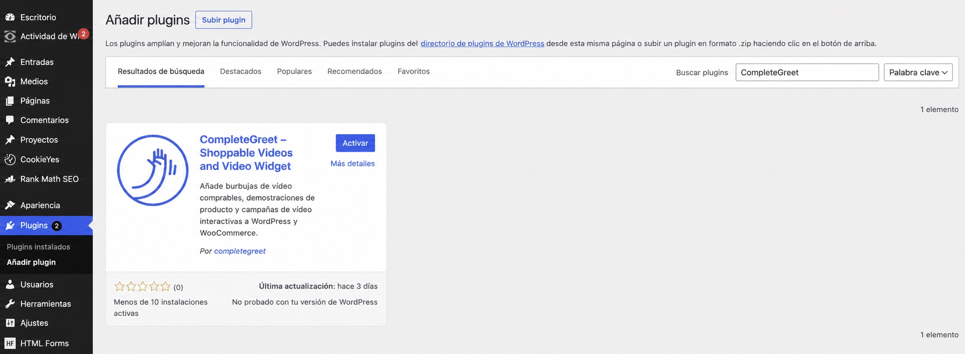
Task: Select Añadir plugin submenu item
Action: tap(31, 262)
